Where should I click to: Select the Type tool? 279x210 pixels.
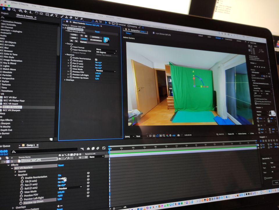(56, 15)
